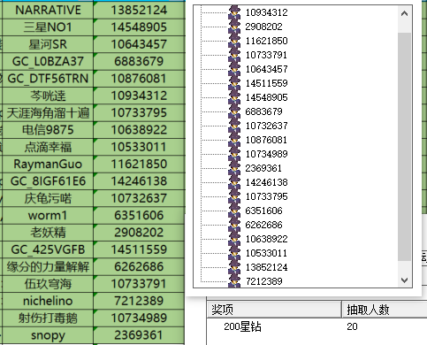Click the avatar icon beside 10533011

234,253
